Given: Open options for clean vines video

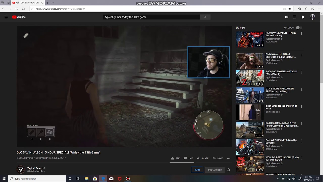Looking at the screenshot, I should tap(302, 106).
